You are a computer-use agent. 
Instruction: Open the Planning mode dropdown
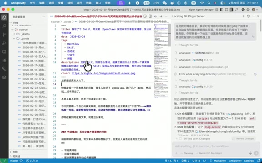186,153
